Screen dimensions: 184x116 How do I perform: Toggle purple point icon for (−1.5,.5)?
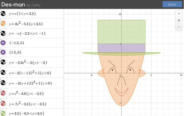tap(3, 43)
